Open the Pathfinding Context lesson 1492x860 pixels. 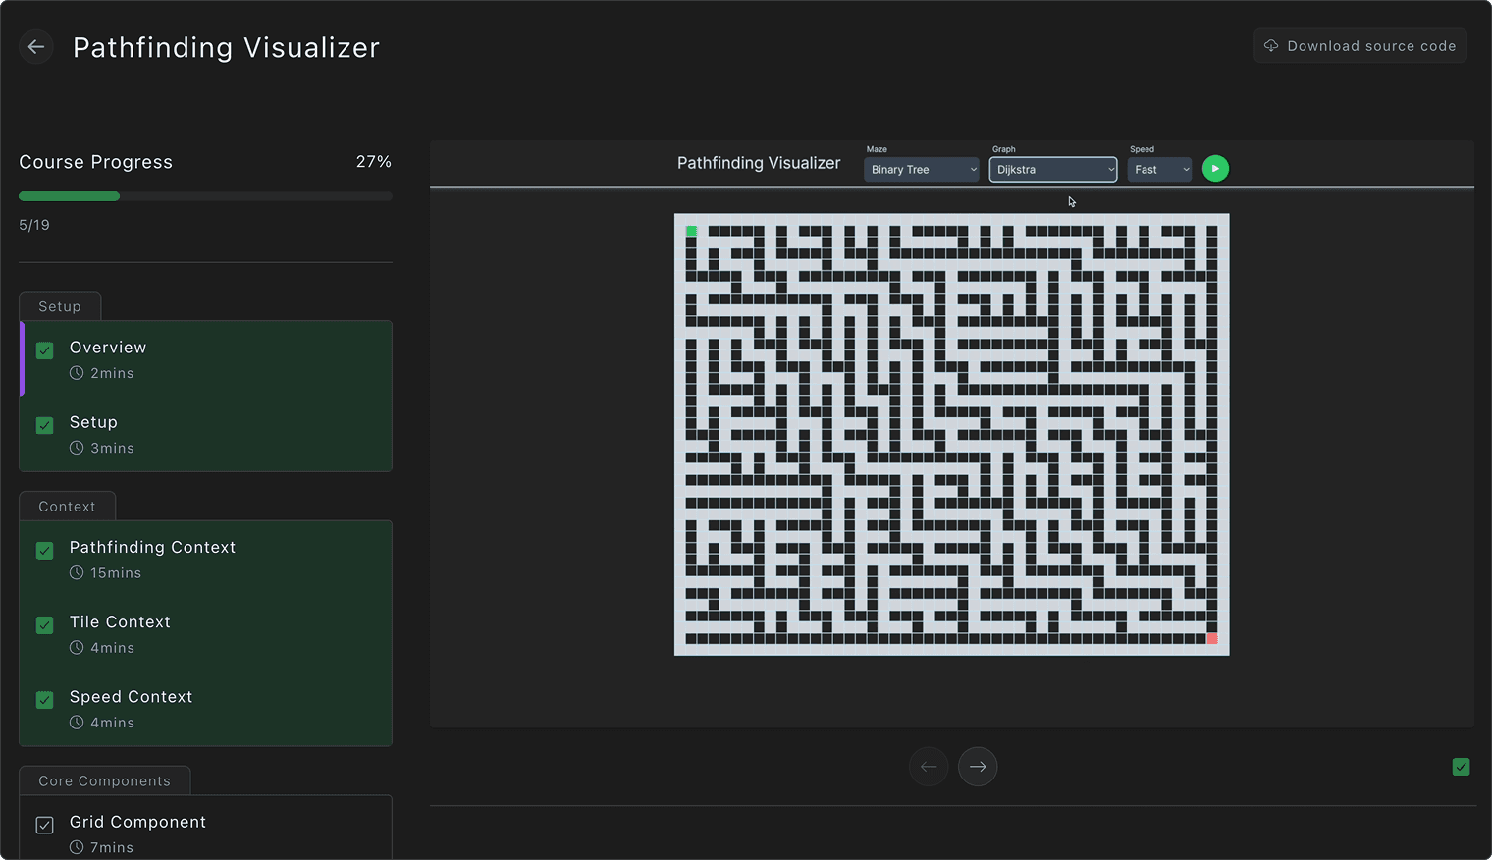click(152, 548)
